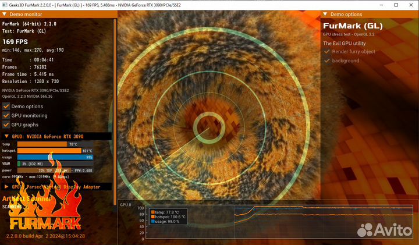Click the 169 FPS readout

15,42
